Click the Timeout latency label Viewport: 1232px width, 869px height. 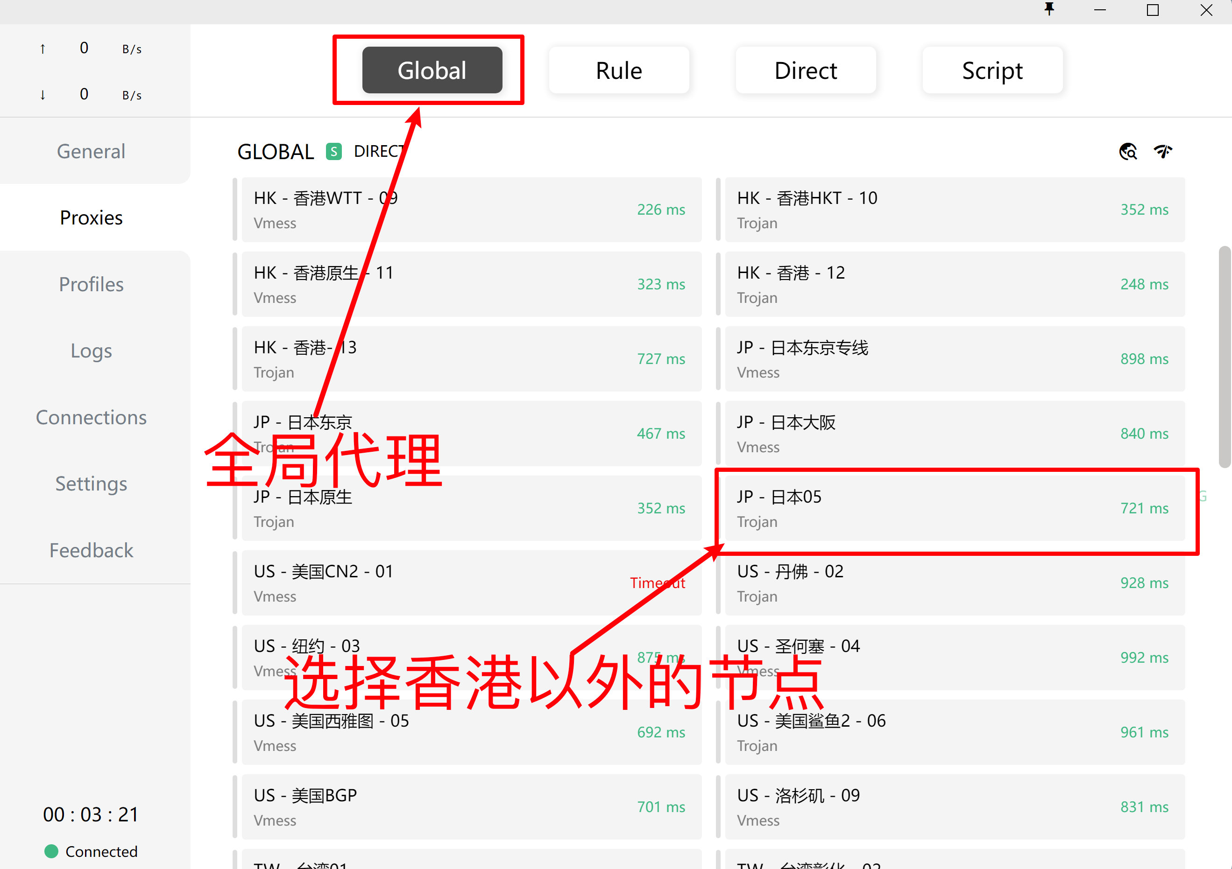(657, 583)
